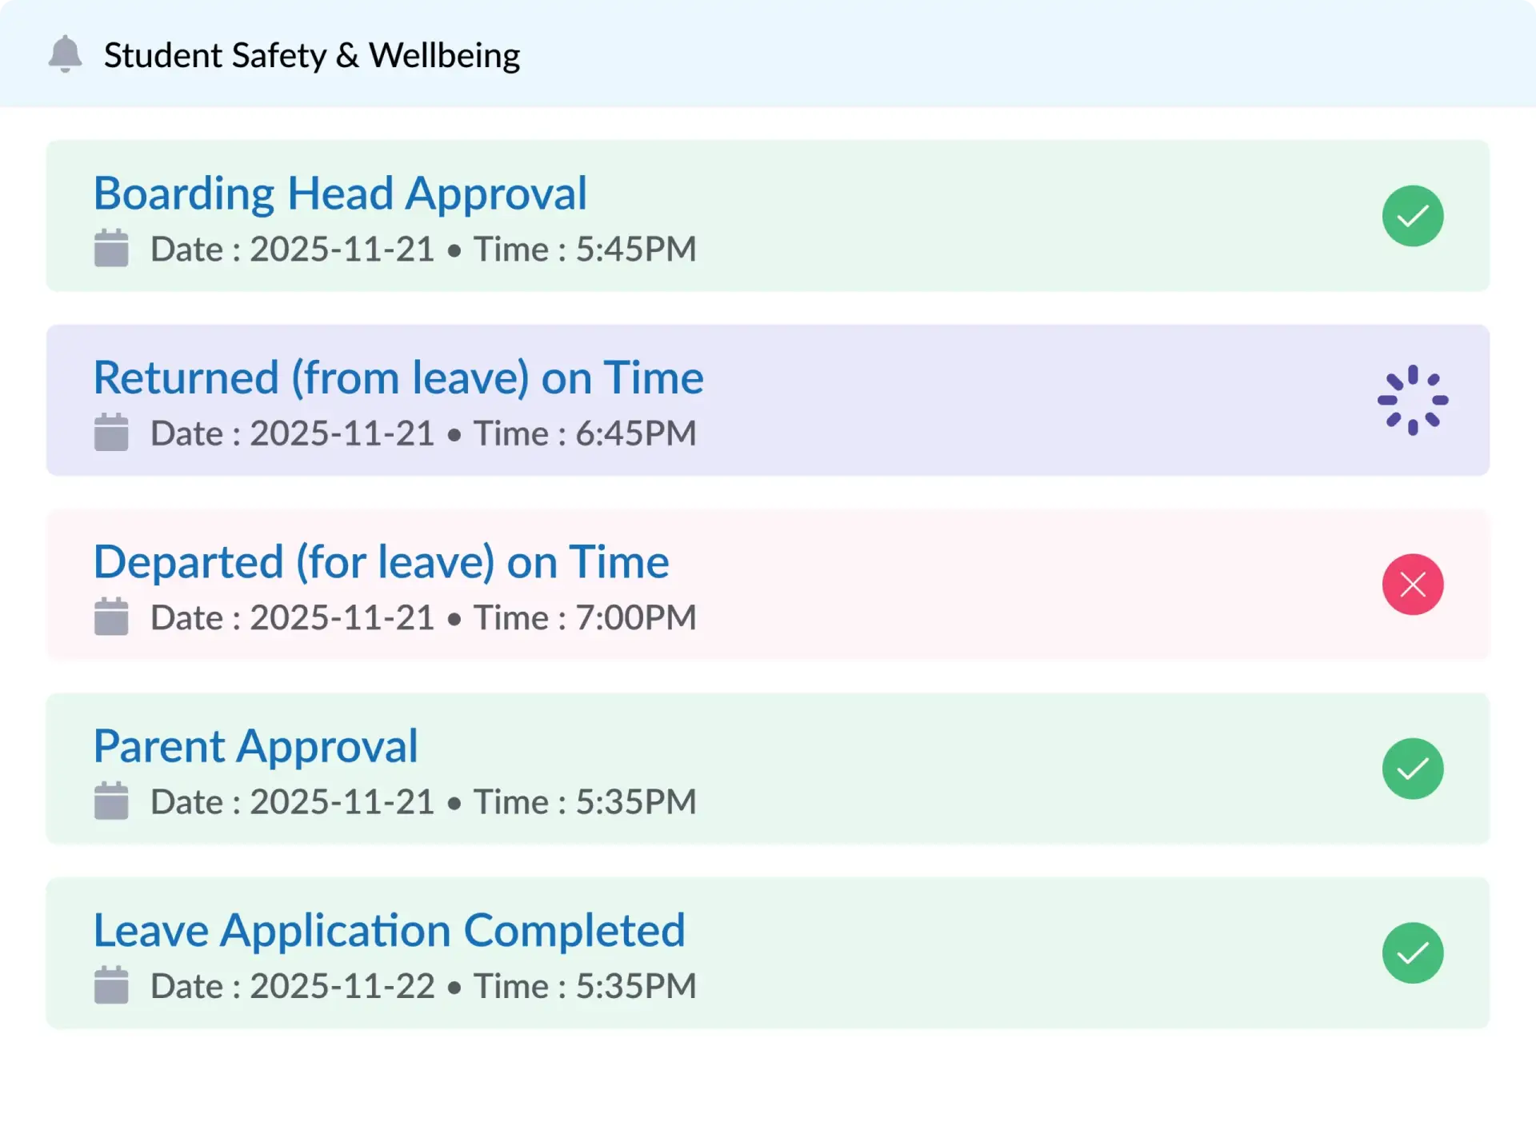Click the 2025-11-22 date and time text
The image size is (1536, 1142).
423,986
